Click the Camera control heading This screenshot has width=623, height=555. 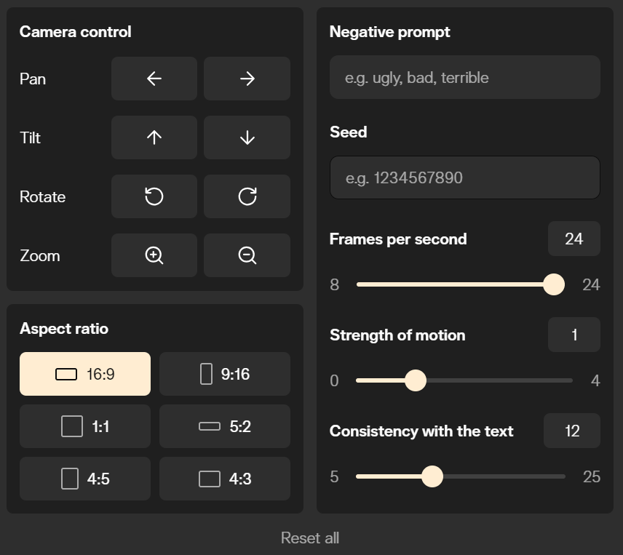(x=76, y=32)
